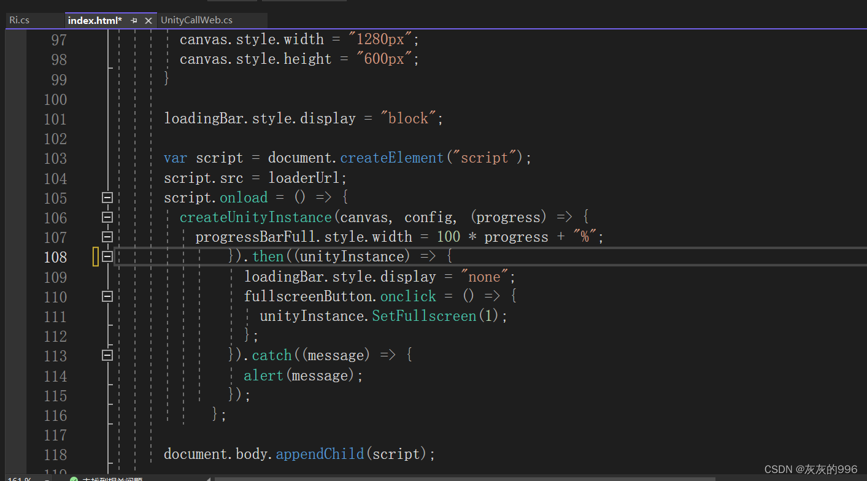Click the onclick property on line 110
Screen dimensions: 867x481
408,296
